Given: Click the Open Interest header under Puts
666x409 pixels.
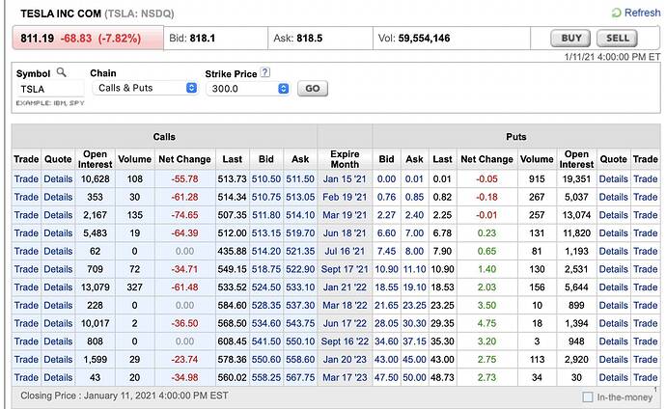Looking at the screenshot, I should coord(576,159).
